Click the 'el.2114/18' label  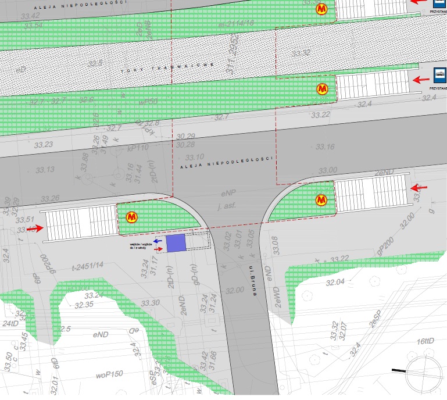(237, 24)
